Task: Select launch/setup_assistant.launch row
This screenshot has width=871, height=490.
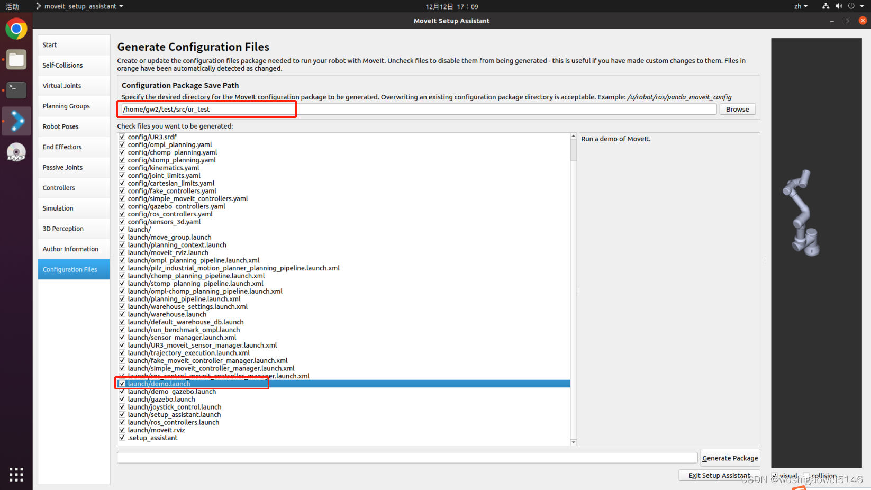Action: [x=344, y=415]
